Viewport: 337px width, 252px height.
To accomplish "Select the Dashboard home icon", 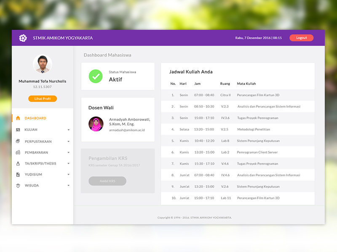I will tap(17, 118).
